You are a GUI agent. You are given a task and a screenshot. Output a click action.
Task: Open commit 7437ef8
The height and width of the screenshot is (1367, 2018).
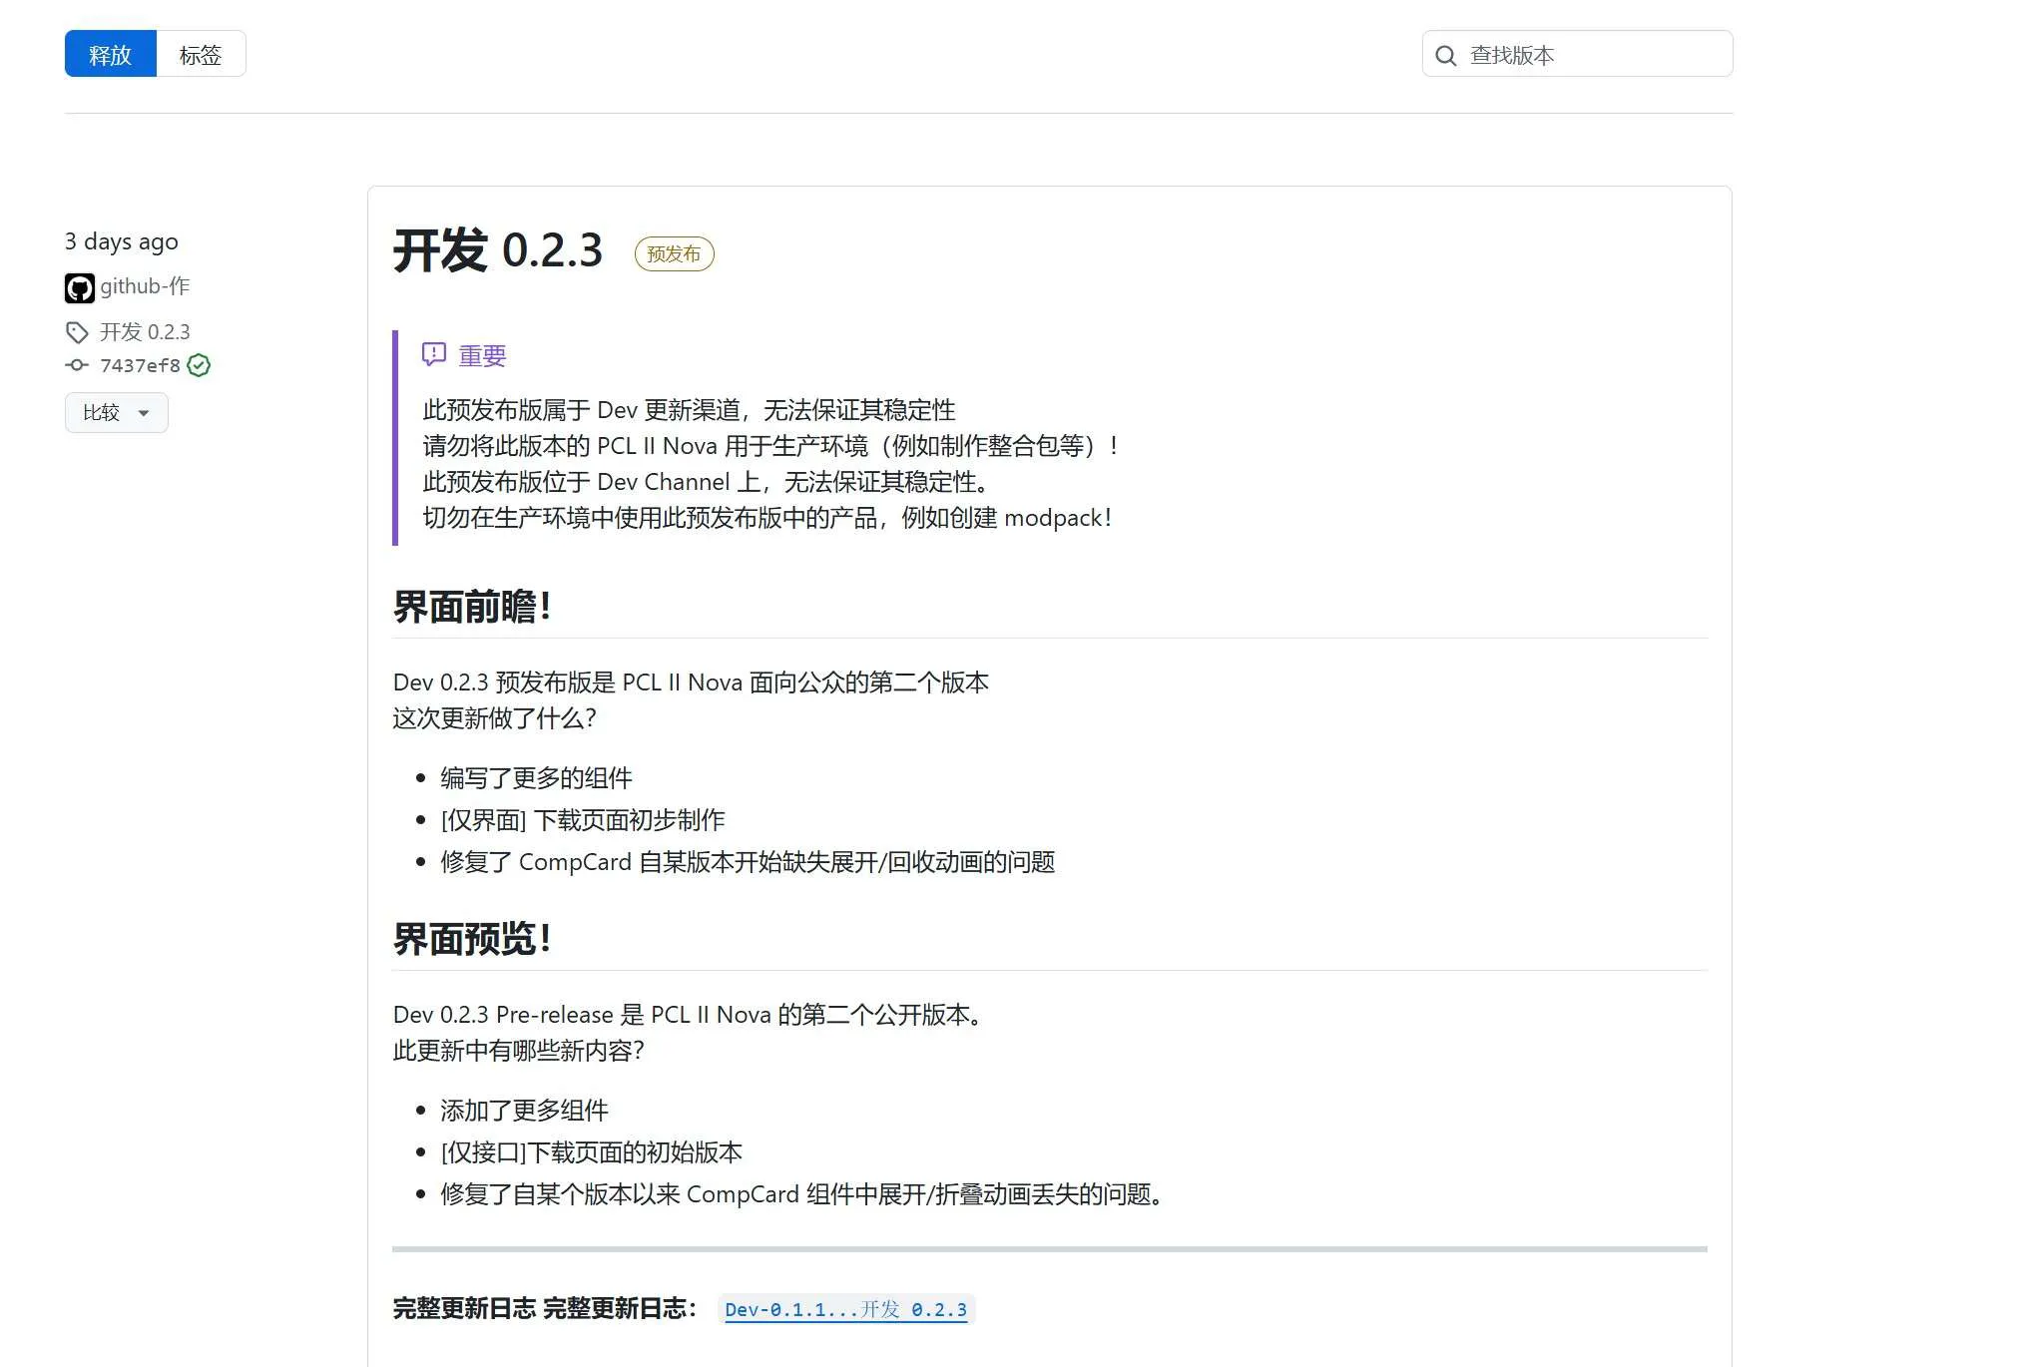140,365
